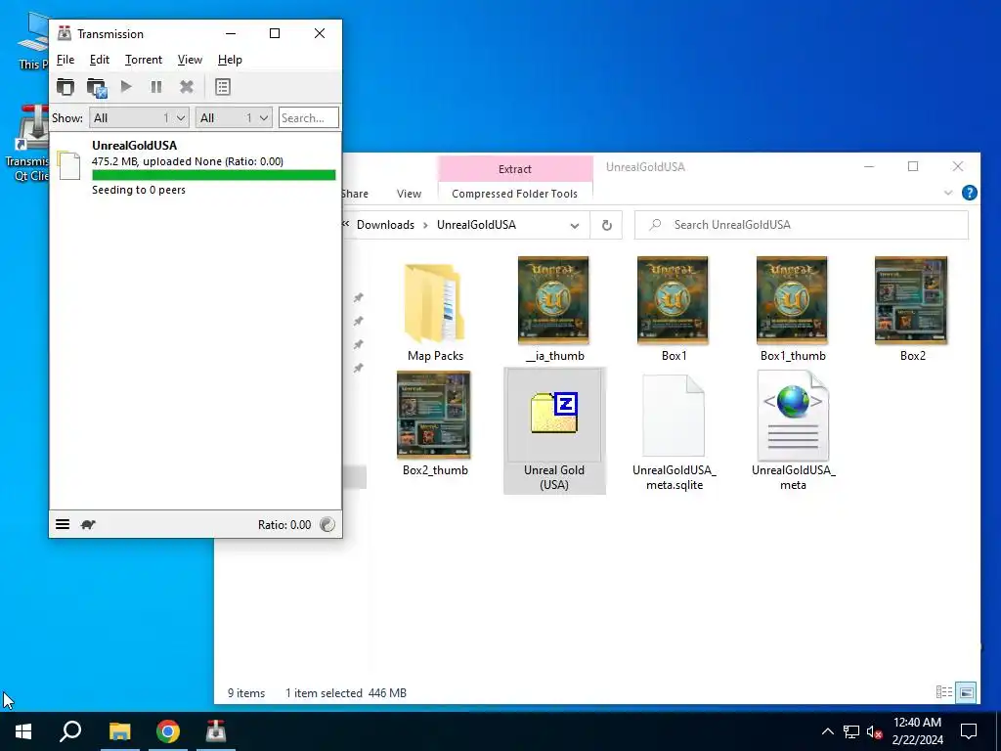Open torrent properties toolbar icon

pyautogui.click(x=223, y=87)
